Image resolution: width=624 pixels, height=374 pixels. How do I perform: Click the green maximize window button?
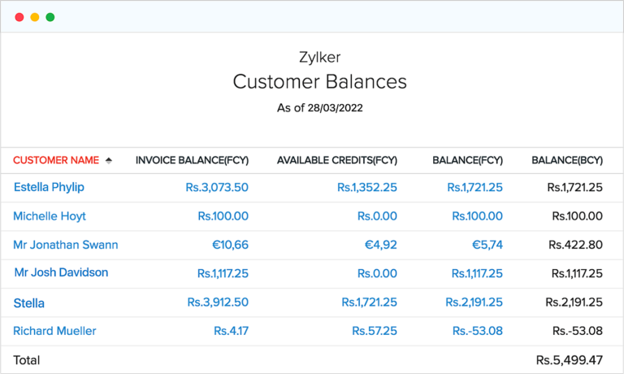point(50,17)
